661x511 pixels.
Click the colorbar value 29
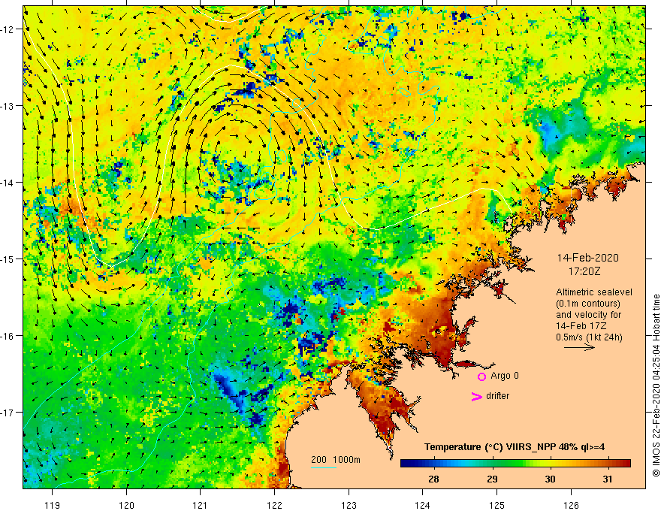tap(492, 479)
